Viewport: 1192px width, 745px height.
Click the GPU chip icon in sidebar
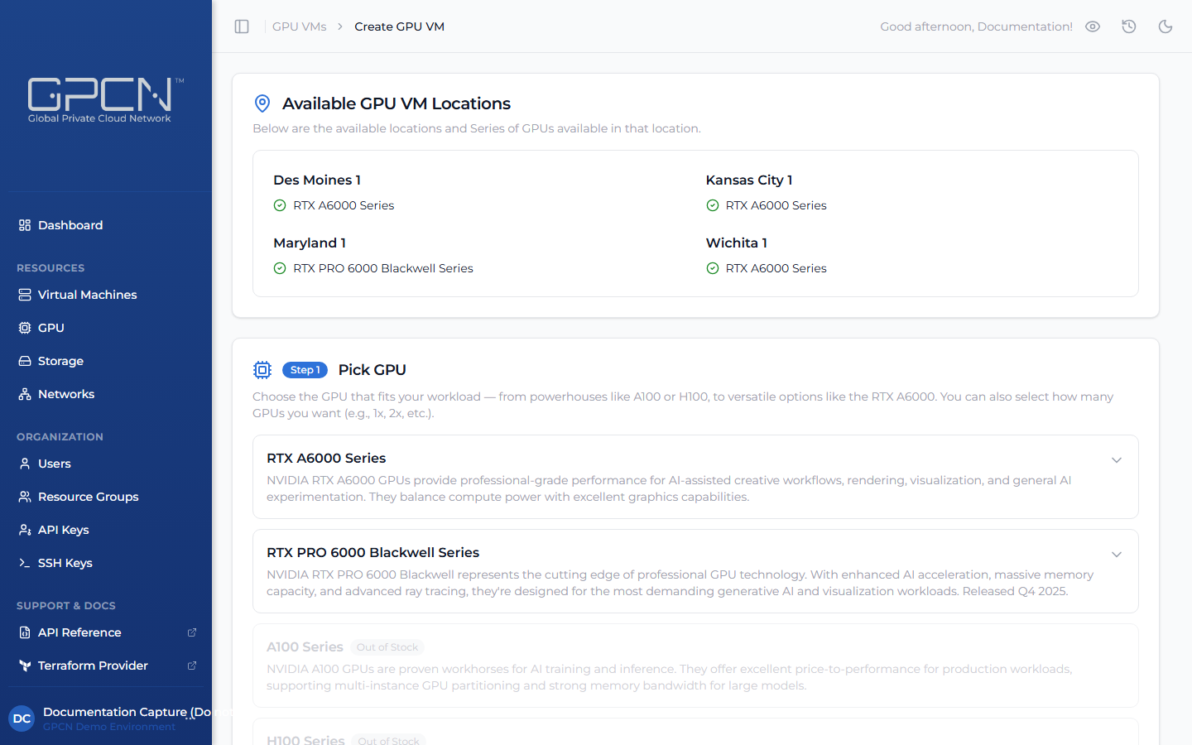coord(25,328)
